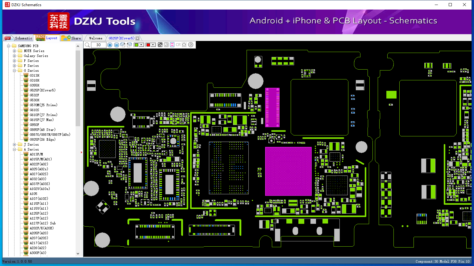Click the magnifier search icon in the toolbar
Screen dimensions: 474x266
pyautogui.click(x=87, y=45)
